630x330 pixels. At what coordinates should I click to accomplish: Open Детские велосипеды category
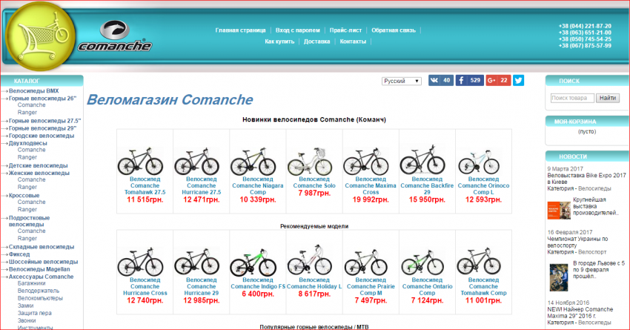point(38,165)
